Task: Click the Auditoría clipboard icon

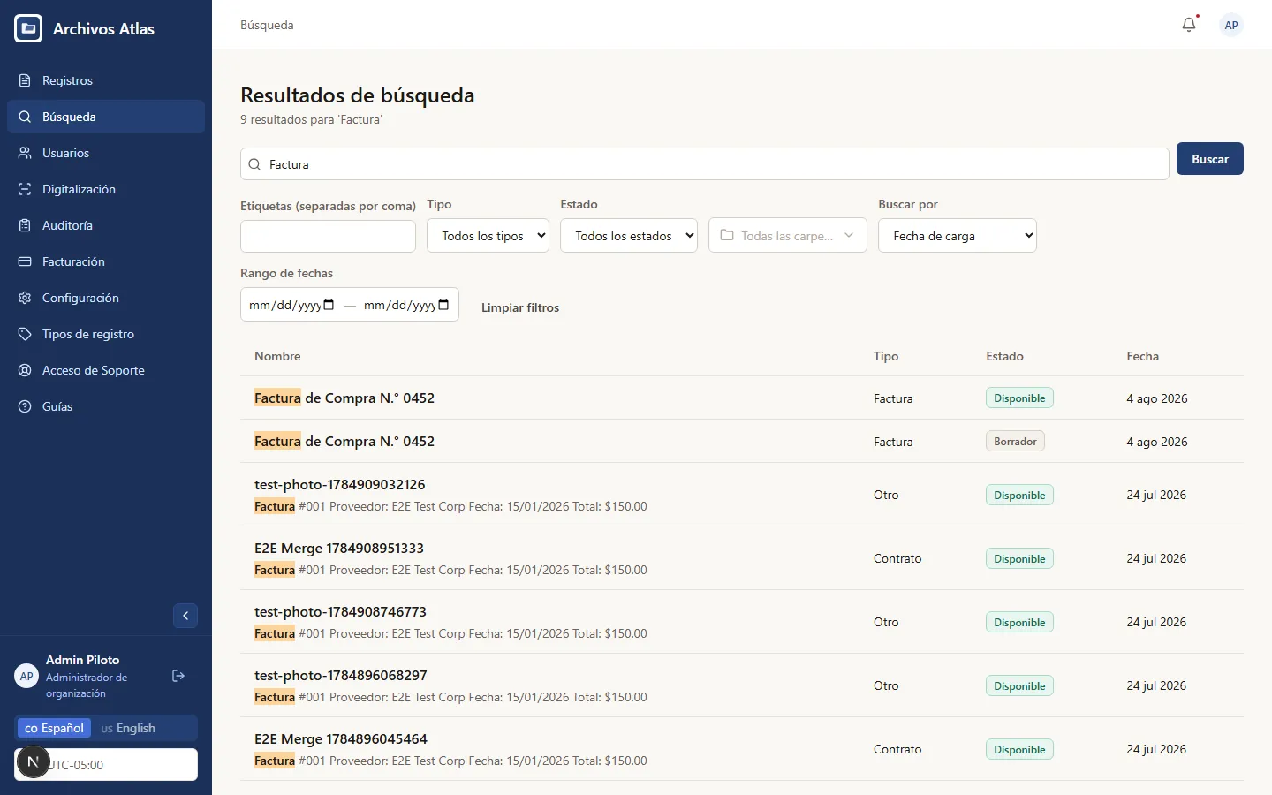Action: click(x=25, y=225)
